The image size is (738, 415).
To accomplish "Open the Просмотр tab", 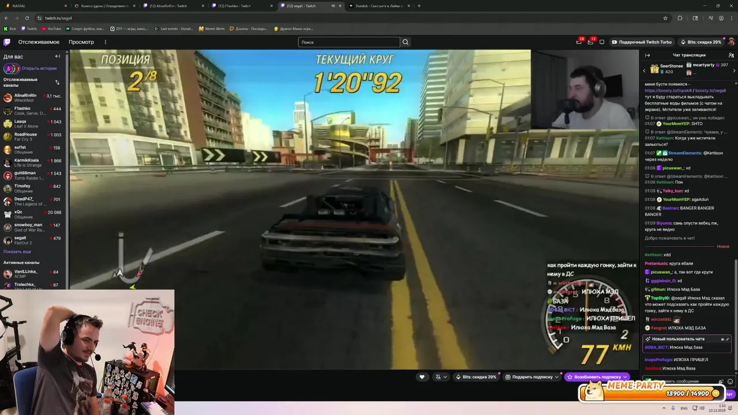I will (81, 42).
